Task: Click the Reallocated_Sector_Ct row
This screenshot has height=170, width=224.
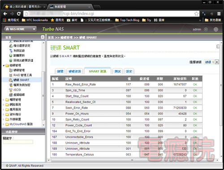Action: pyautogui.click(x=126, y=102)
